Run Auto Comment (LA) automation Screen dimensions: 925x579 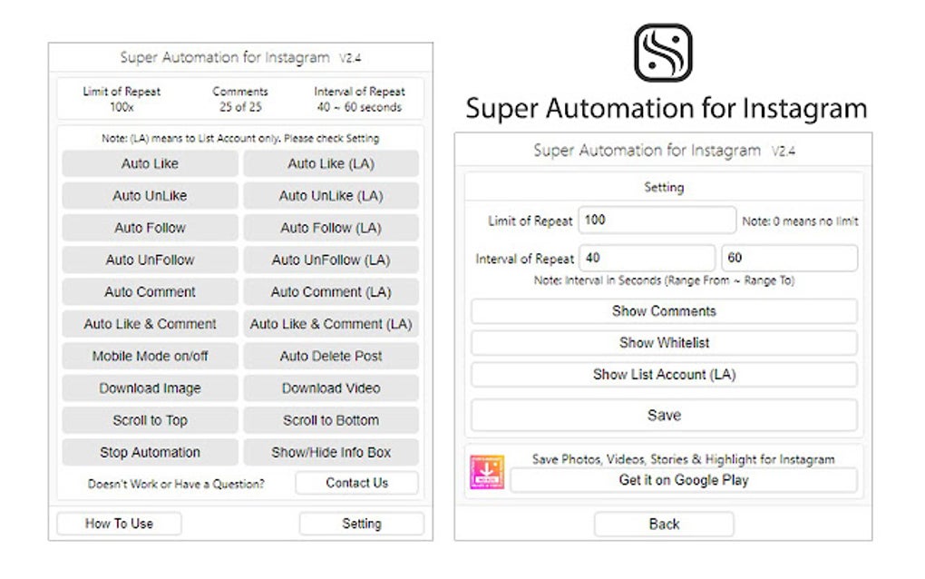(330, 291)
